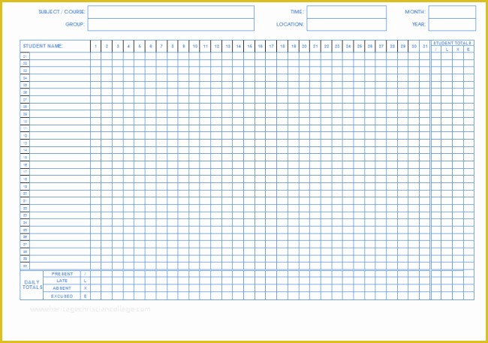The image size is (488, 343).
Task: Select the day 30 column header
Action: 414,46
